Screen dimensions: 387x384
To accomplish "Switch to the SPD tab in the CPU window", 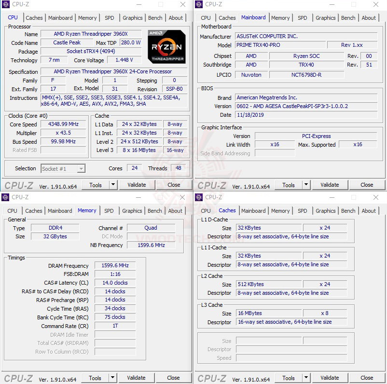I will [109, 18].
